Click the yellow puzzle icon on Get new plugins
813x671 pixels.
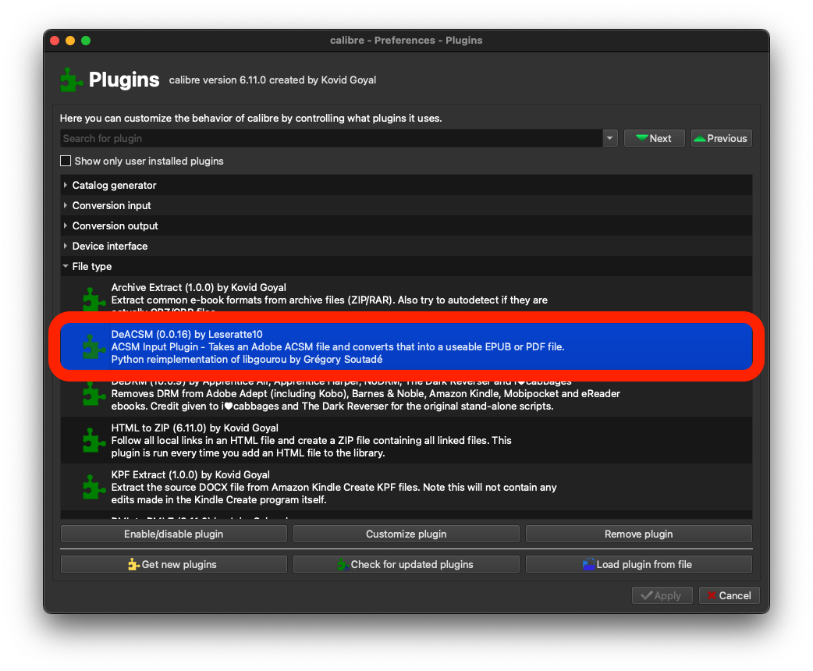tap(133, 564)
